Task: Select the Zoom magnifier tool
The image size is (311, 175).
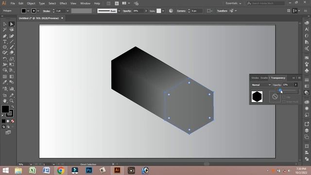Action: coord(12,101)
